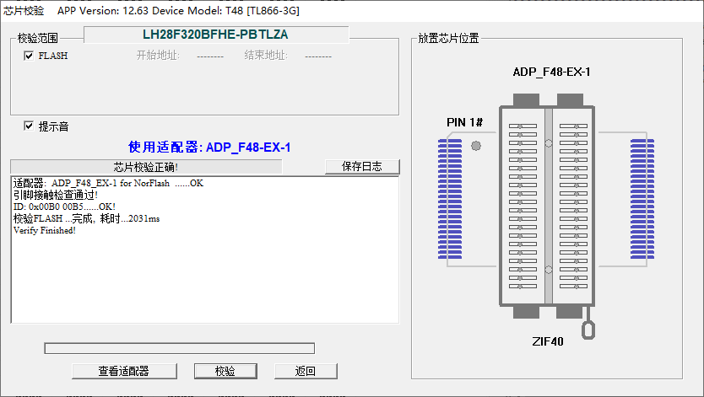Uncheck the FLASH verify range checkbox
This screenshot has height=397, width=704.
coord(29,56)
